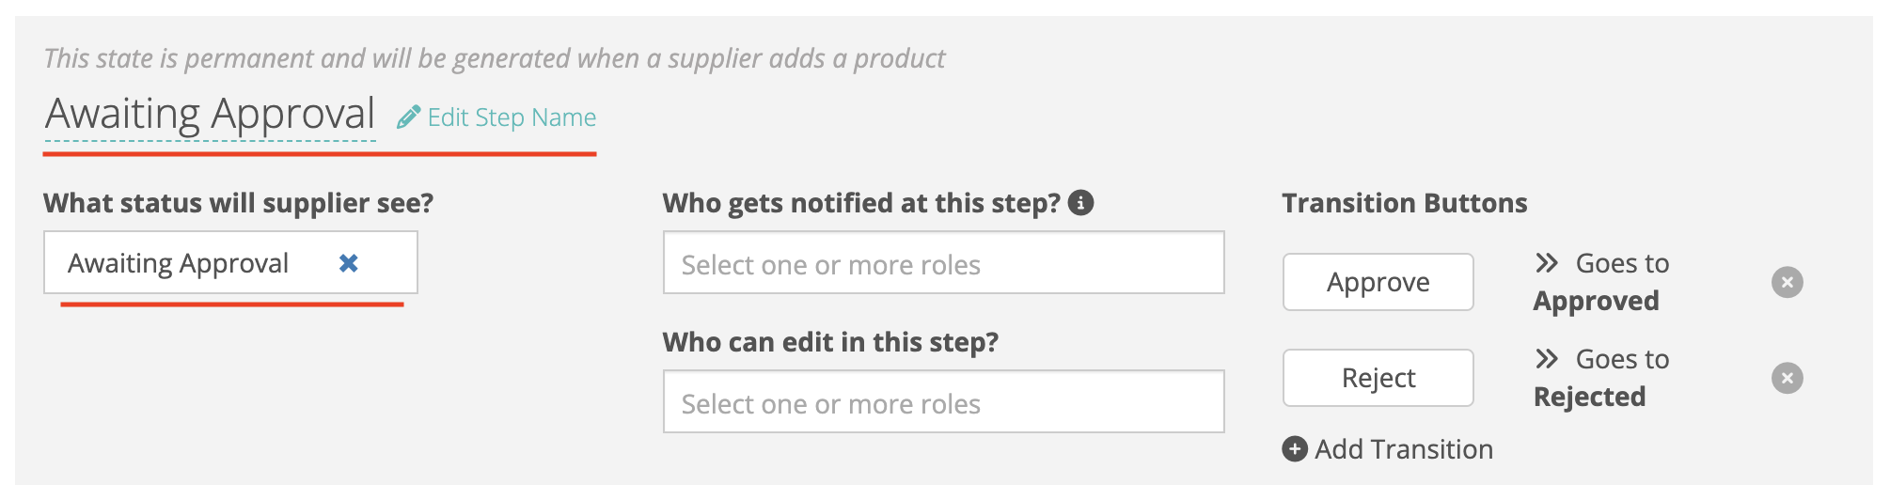The height and width of the screenshot is (500, 1890).
Task: Click the double chevron next to Goes to Rejected
Action: tap(1547, 359)
